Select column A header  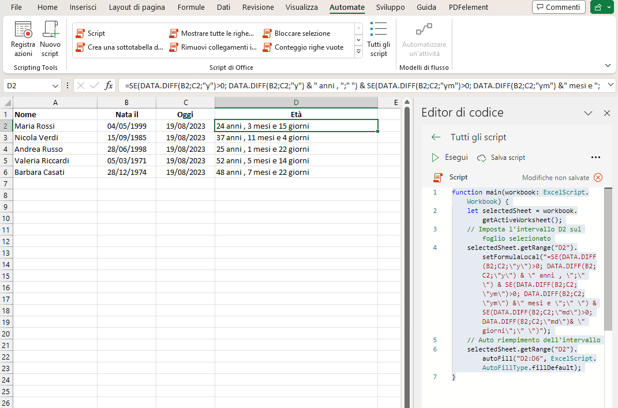click(55, 103)
